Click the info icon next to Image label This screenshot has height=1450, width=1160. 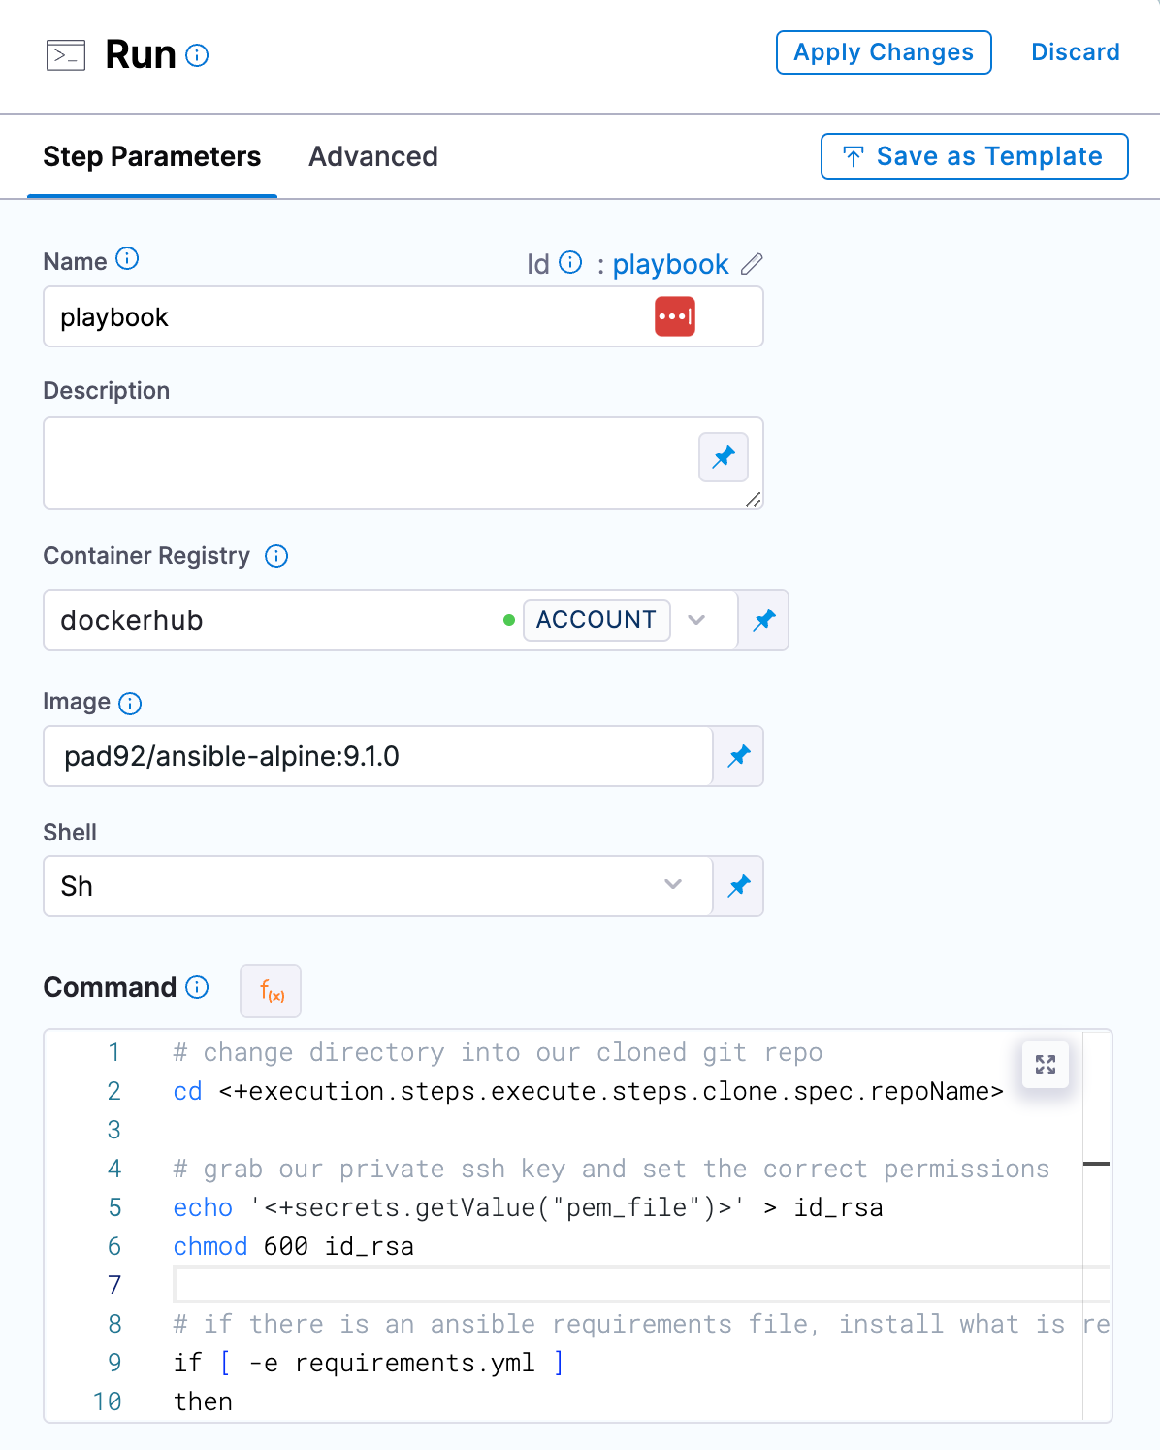coord(130,704)
